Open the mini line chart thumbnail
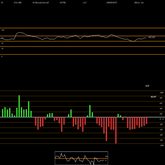The height and width of the screenshot is (165, 165). point(82,158)
